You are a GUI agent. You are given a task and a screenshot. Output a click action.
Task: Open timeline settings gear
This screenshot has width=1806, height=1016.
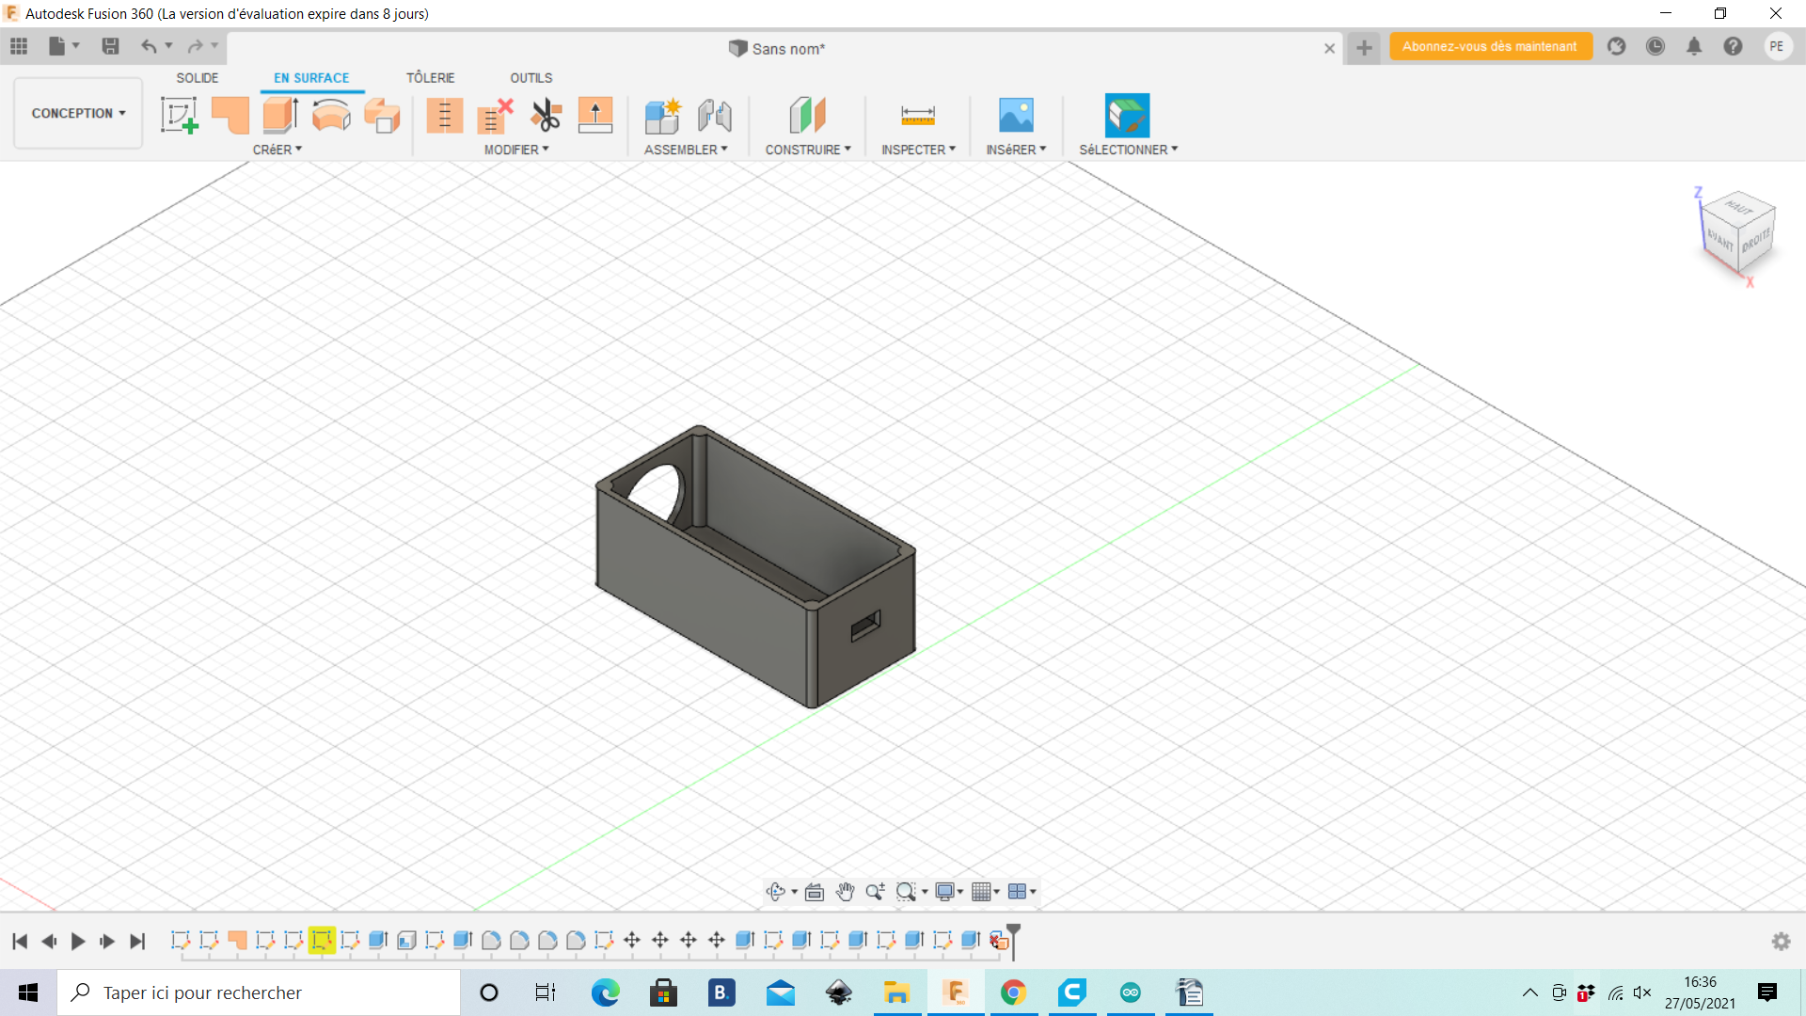point(1781,941)
